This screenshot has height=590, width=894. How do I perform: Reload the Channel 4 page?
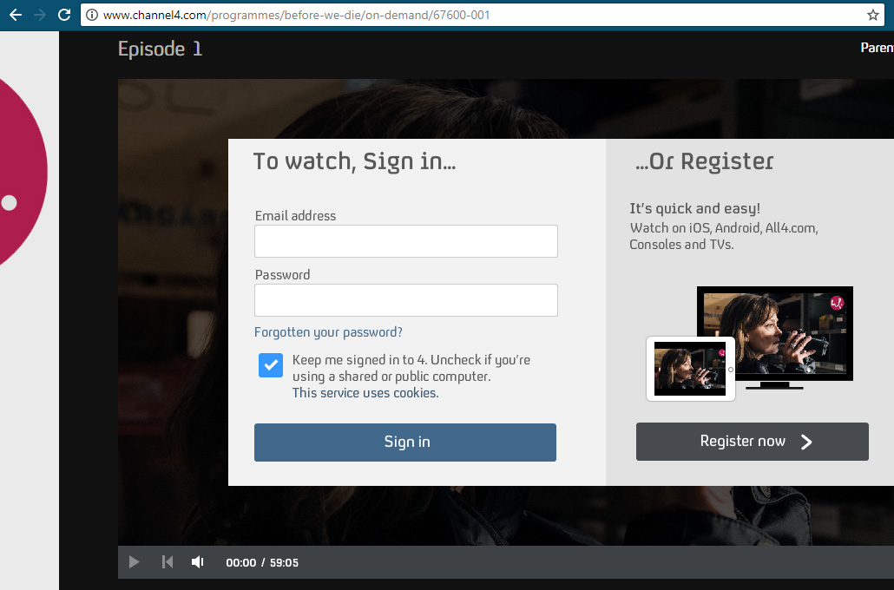63,14
